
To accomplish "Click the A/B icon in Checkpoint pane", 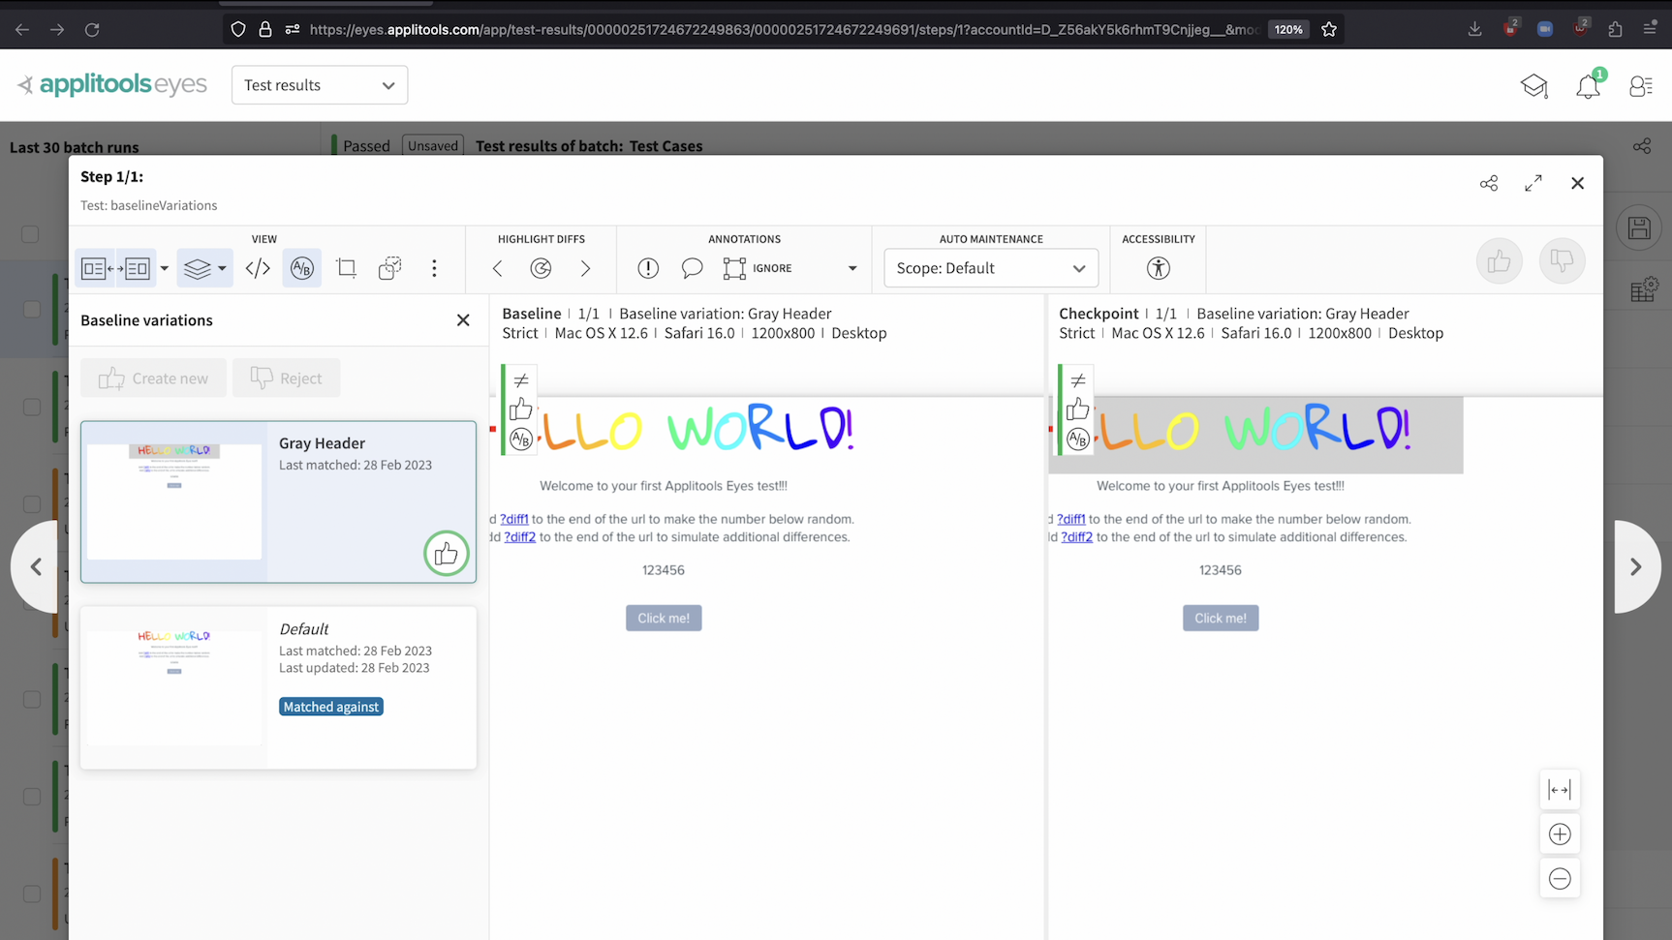I will [x=1078, y=440].
